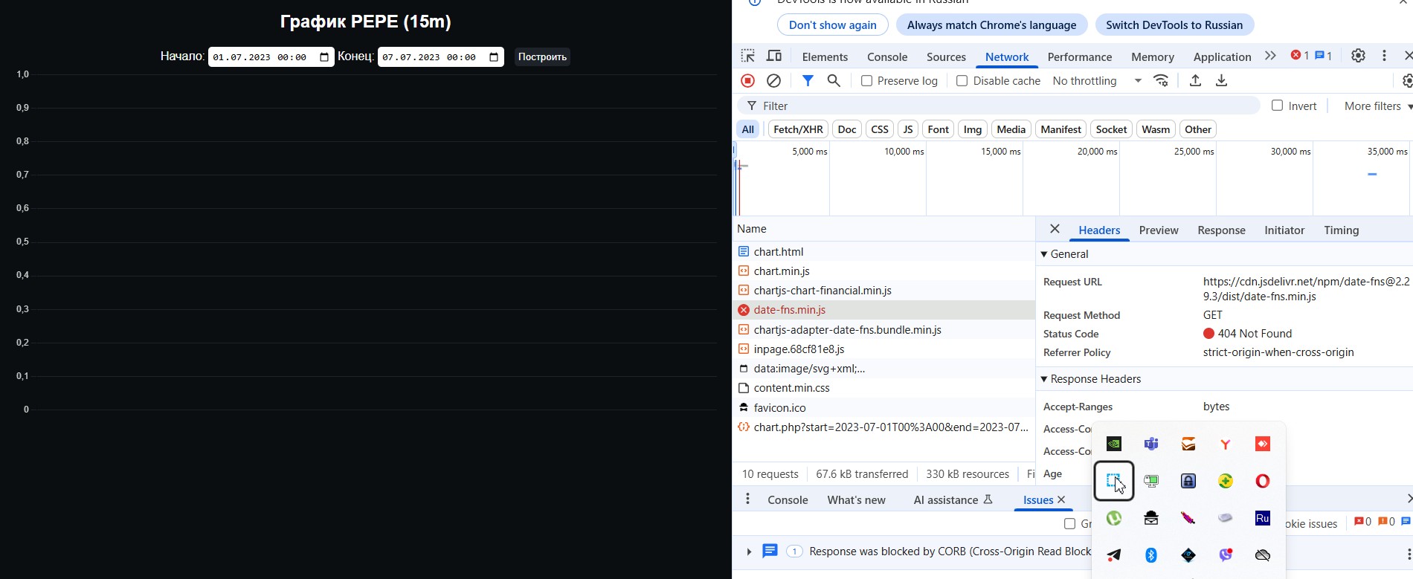This screenshot has width=1413, height=579.
Task: Toggle the Media request type filter
Action: [1011, 129]
